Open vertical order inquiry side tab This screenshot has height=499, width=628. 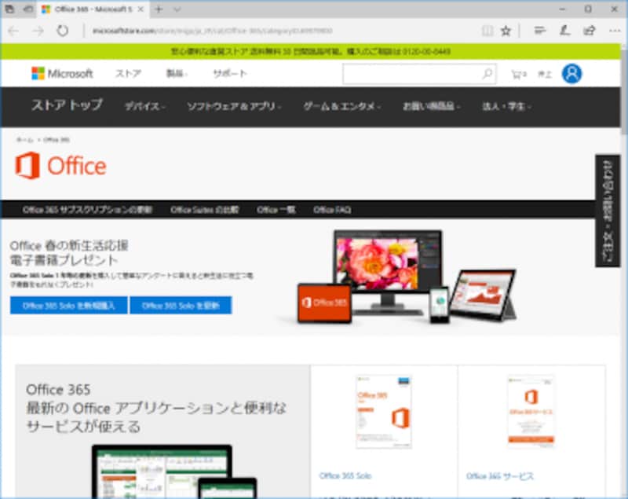coord(608,211)
